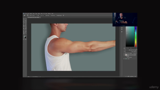Select the Zoom tool
The width and height of the screenshot is (160, 90).
point(26,33)
